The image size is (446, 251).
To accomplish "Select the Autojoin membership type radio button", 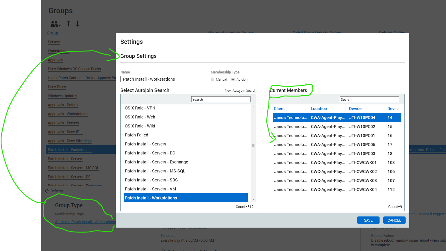I will point(233,79).
